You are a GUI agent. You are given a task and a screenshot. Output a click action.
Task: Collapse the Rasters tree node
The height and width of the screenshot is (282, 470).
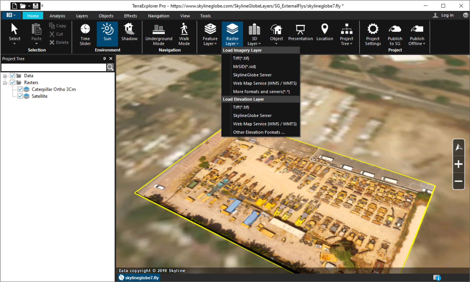(x=5, y=83)
